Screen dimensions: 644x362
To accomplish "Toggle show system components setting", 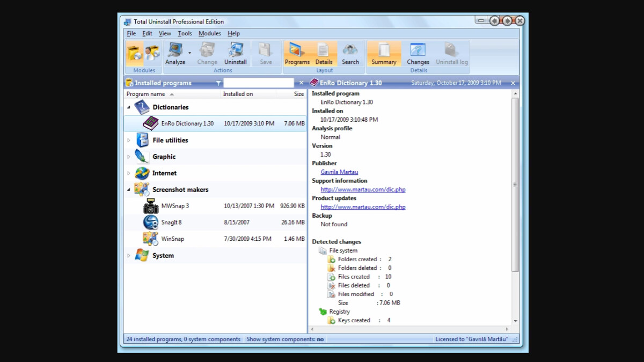I will click(x=285, y=339).
